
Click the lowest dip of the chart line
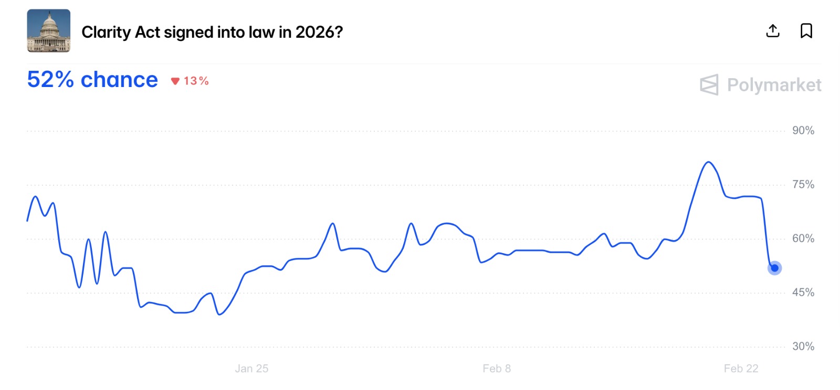(219, 315)
